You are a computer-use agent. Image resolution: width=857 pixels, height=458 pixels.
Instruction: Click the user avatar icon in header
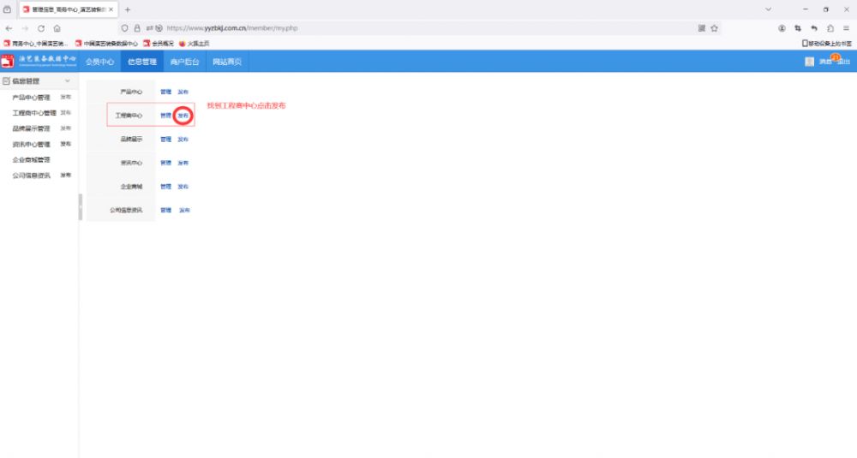coord(809,62)
